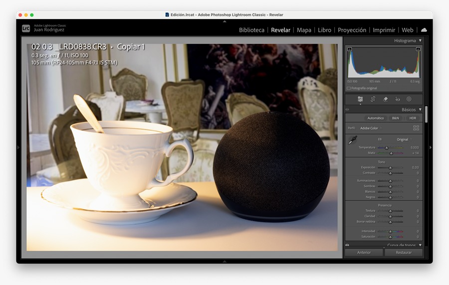
Task: Click the Negros slider handle
Action: pos(390,197)
